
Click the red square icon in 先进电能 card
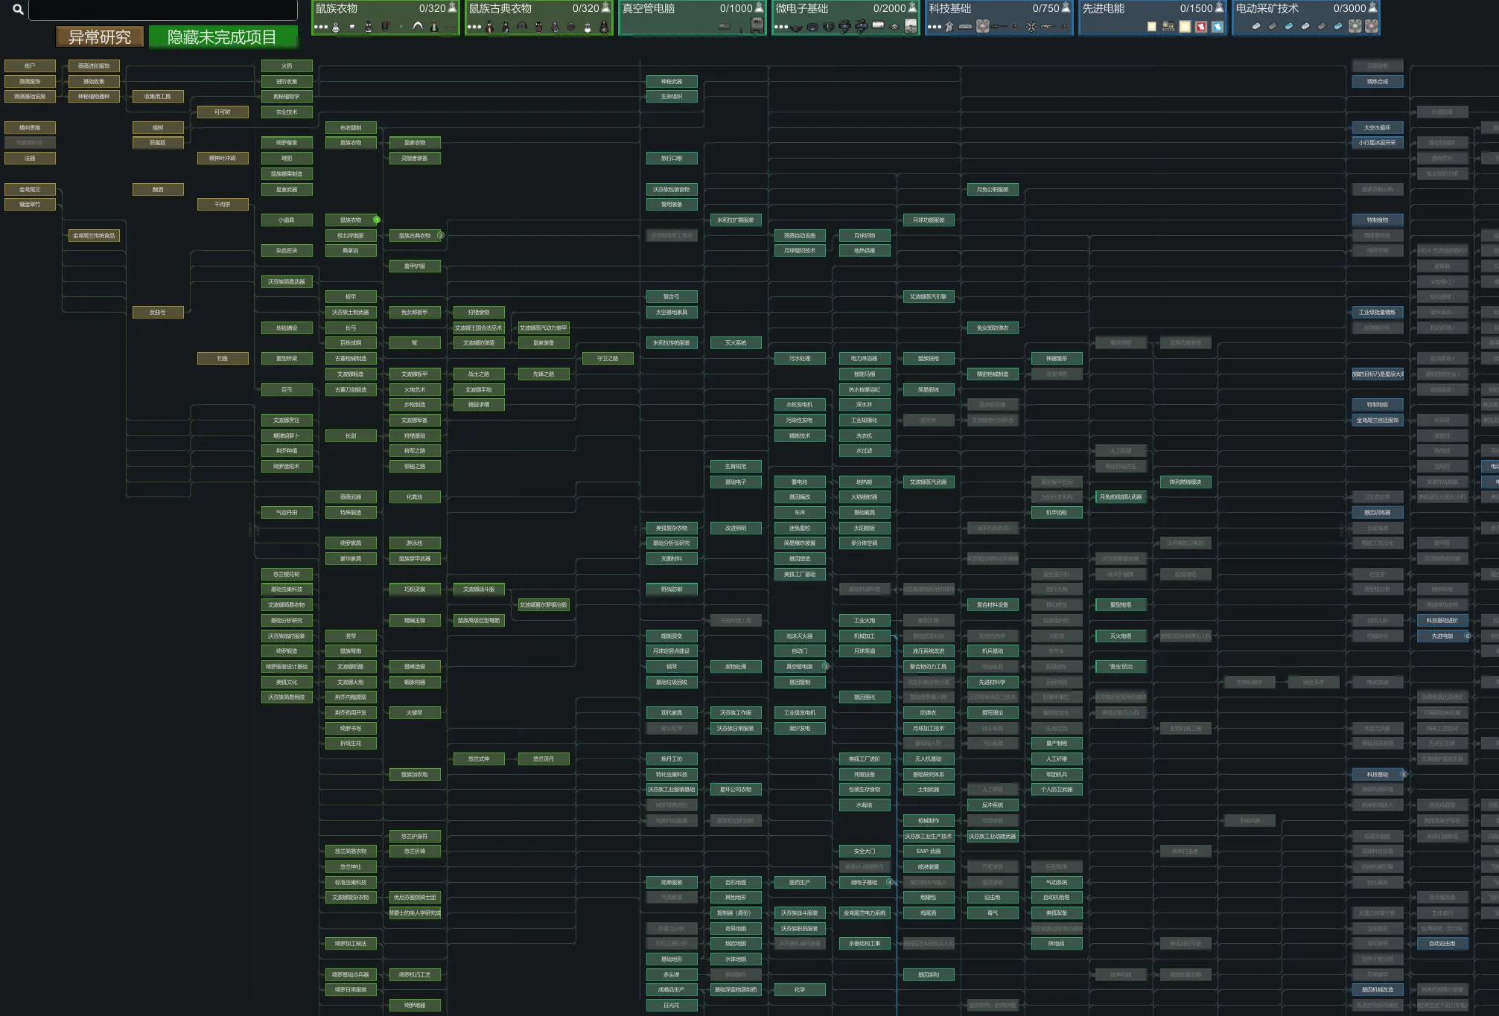pyautogui.click(x=1200, y=27)
